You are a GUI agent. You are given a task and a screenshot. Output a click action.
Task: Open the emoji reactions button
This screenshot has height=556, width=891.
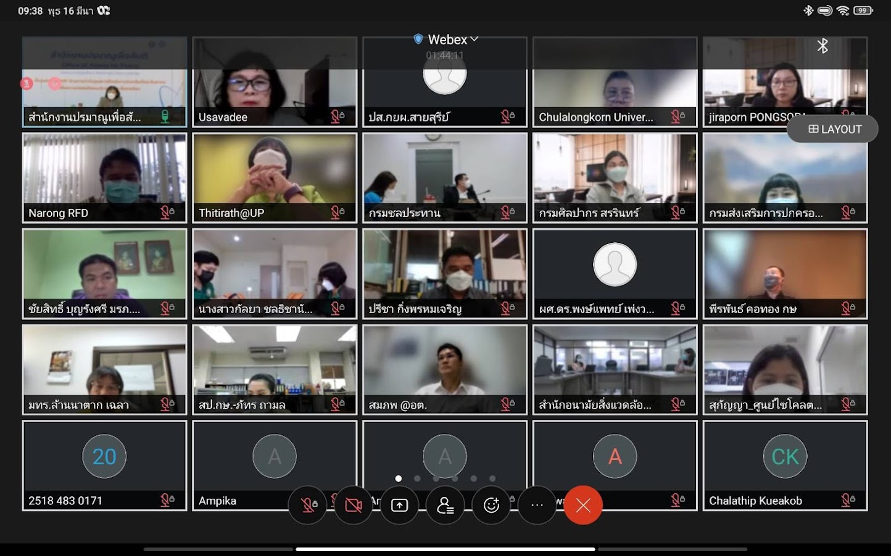coord(491,505)
